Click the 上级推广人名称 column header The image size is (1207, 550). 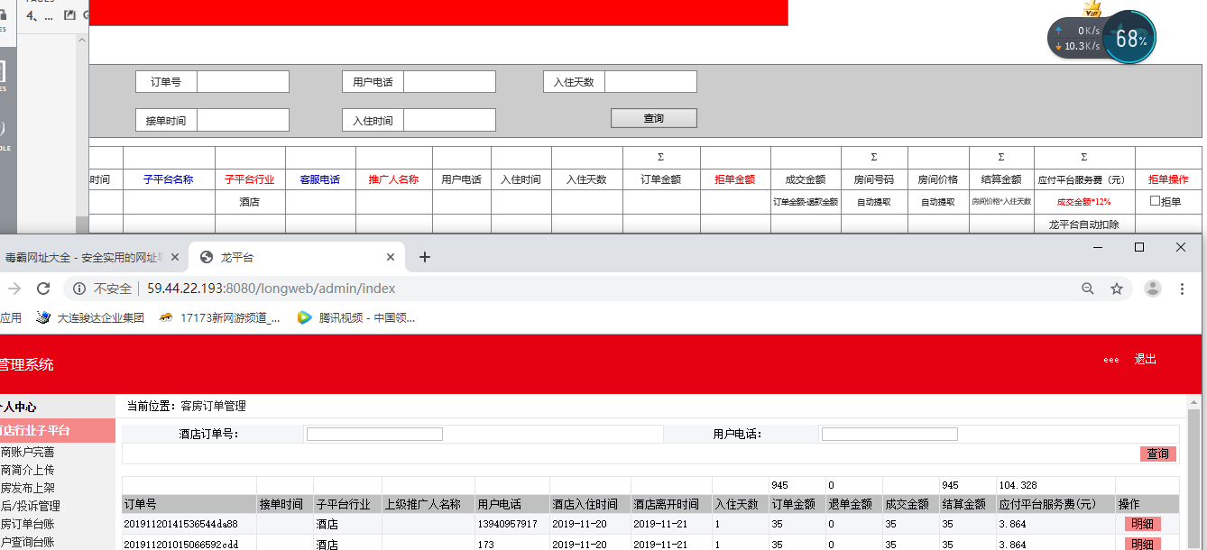pos(423,504)
